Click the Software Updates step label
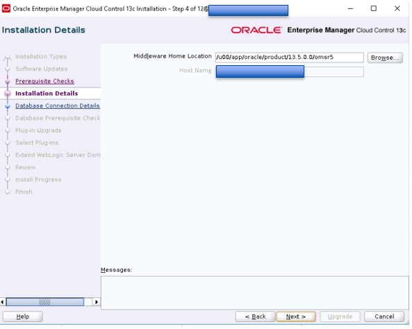This screenshot has height=329, width=412. pyautogui.click(x=42, y=69)
